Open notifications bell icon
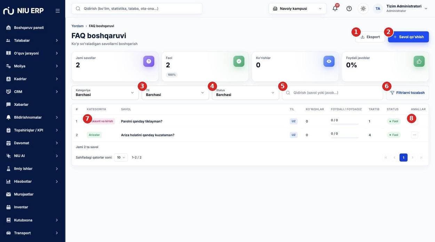The image size is (435, 242). [335, 8]
